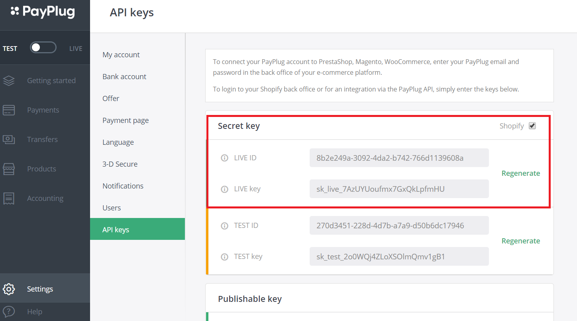This screenshot has width=577, height=321.
Task: Click the info icon beside TEST ID
Action: pos(224,226)
